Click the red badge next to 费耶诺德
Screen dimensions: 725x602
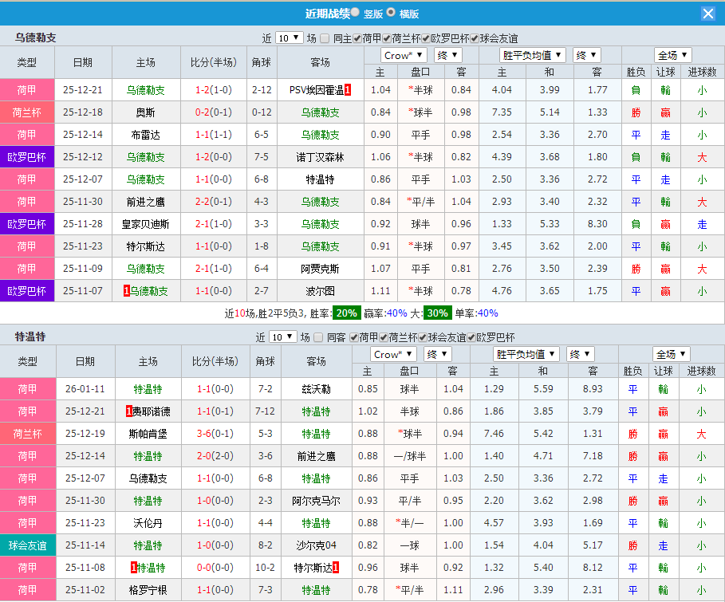(x=128, y=411)
